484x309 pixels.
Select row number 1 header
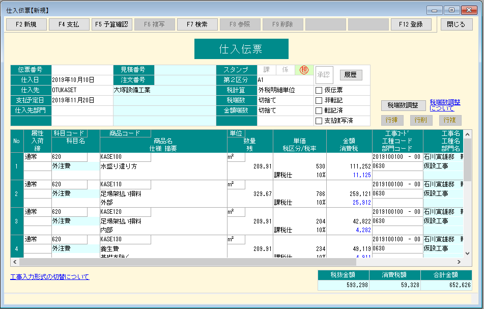[x=17, y=166]
